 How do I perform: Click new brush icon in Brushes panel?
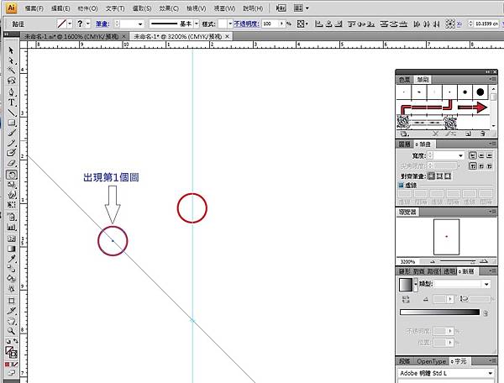(469, 134)
